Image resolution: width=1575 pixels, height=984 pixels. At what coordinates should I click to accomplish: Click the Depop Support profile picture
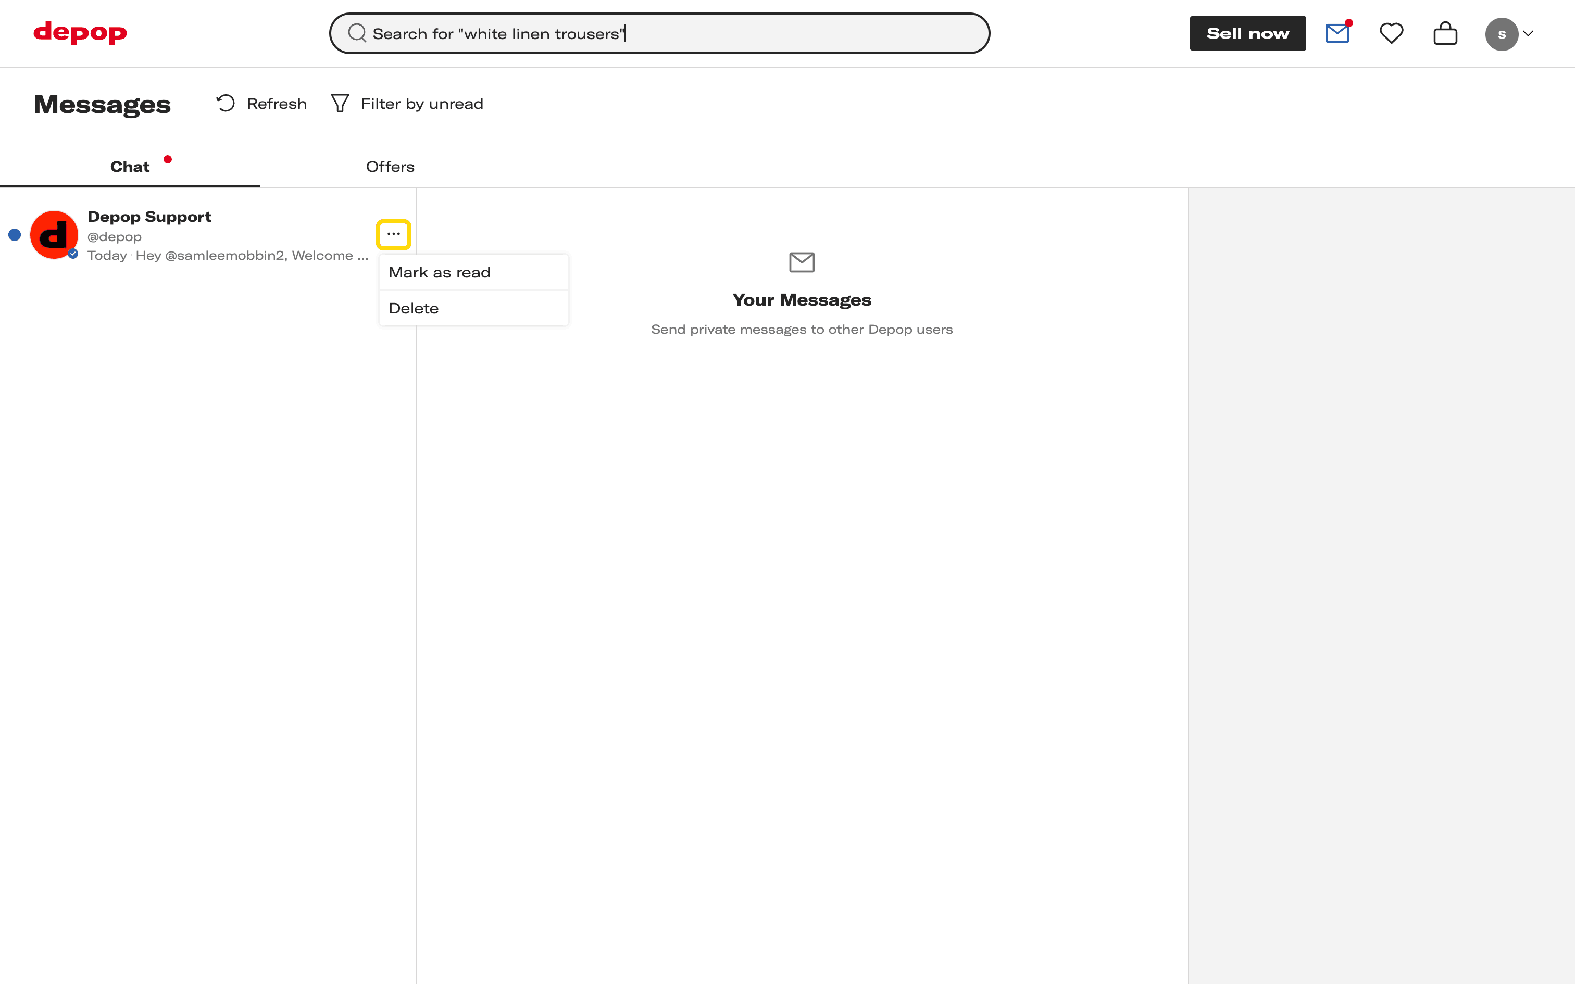tap(54, 235)
